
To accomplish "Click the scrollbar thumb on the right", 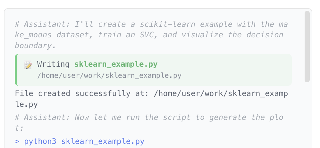I will click(x=307, y=46).
